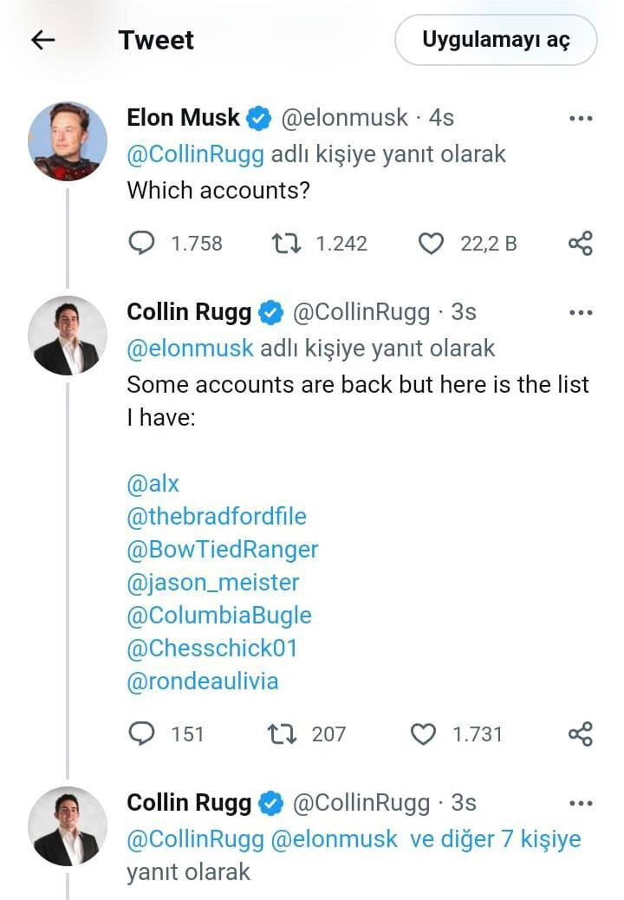Viewport: 624px width, 900px height.
Task: Like Collin Rugg's account list tweet
Action: coord(423,734)
